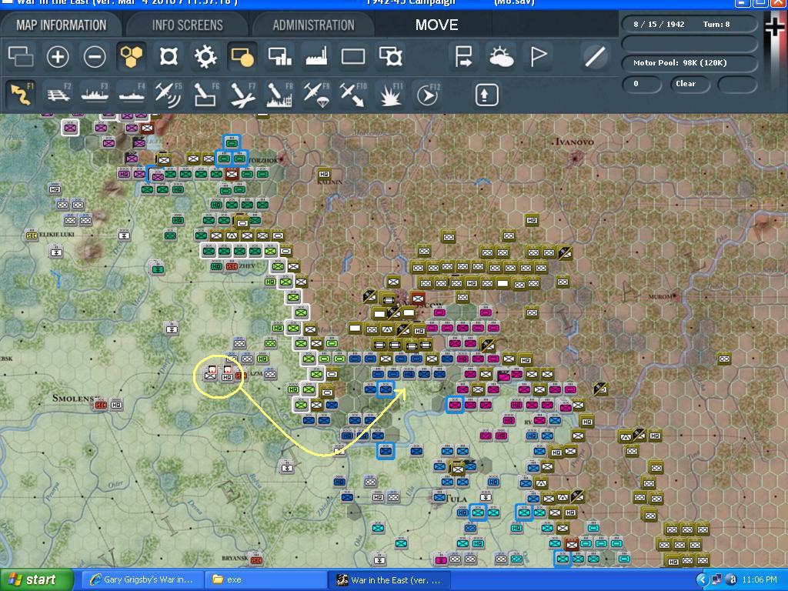Image resolution: width=788 pixels, height=591 pixels.
Task: Select amphibious transport mode (F4)
Action: tap(131, 94)
